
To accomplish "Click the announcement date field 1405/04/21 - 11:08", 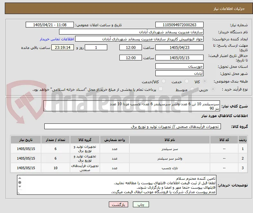I will 50,25.
